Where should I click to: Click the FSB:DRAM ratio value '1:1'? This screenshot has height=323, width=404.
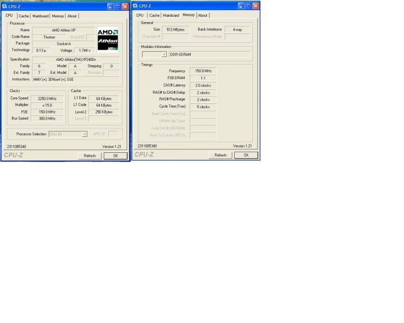click(x=203, y=78)
